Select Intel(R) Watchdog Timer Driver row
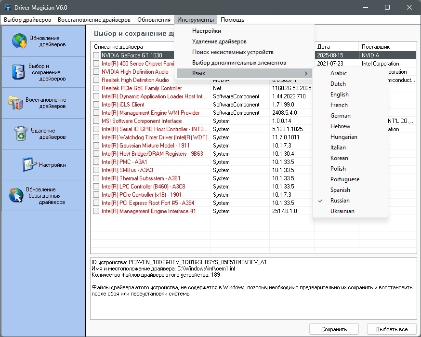421x337 pixels. [155, 137]
